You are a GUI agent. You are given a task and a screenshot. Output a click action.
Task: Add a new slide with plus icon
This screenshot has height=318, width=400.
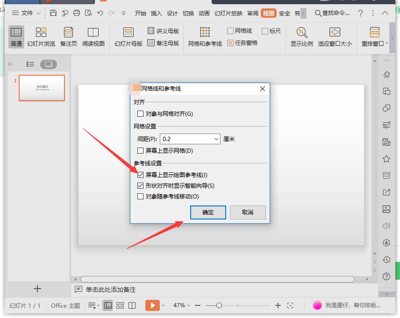[37, 289]
